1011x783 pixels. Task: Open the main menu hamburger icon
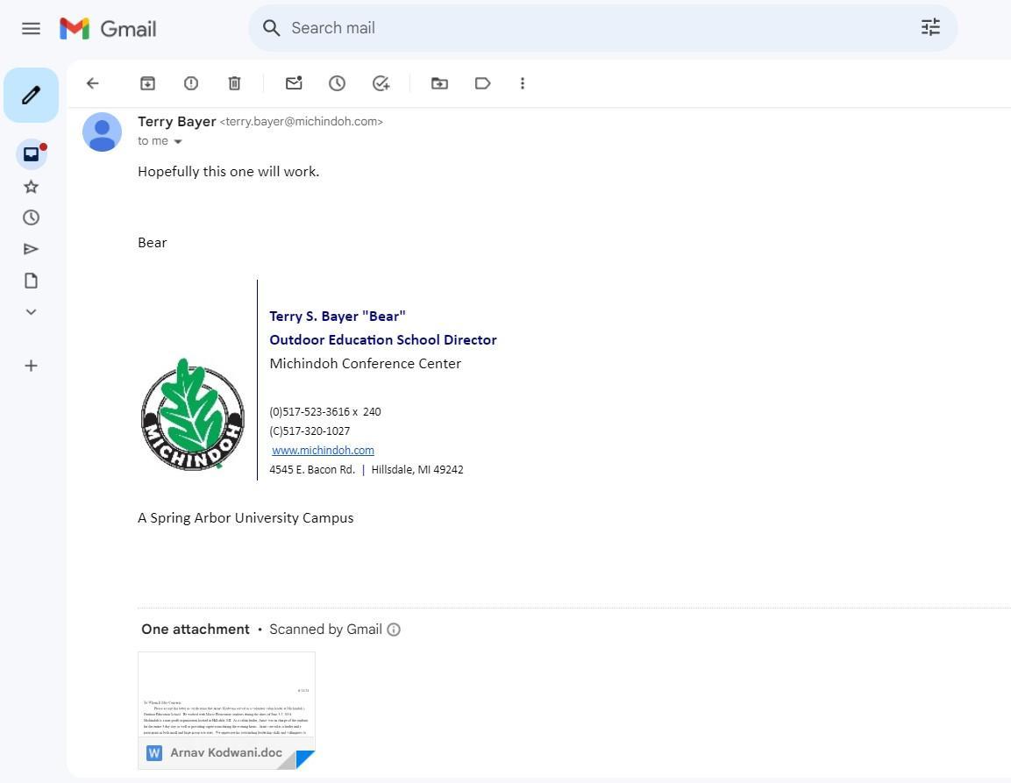coord(31,28)
